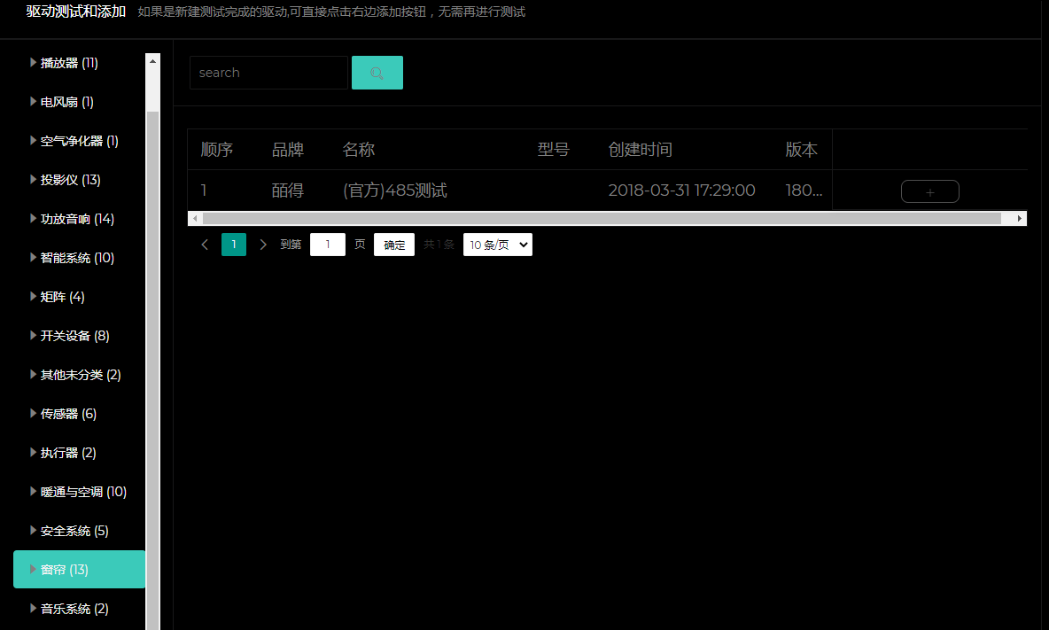Go to next page arrow in pagination
Screen dimensions: 1049x630
[x=263, y=245]
